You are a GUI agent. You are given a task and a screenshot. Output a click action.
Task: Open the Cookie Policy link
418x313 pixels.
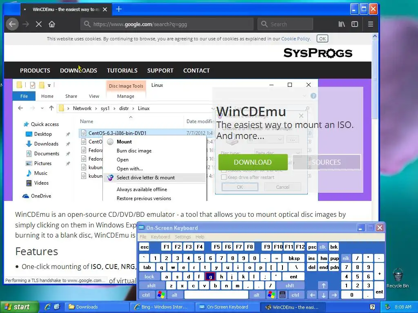296,39
